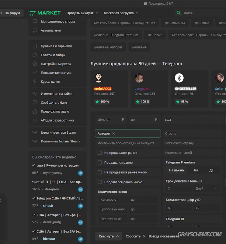Click Telegram icon beside mysmyamay listing
Screen dimensions: 226x244
click(x=80, y=173)
